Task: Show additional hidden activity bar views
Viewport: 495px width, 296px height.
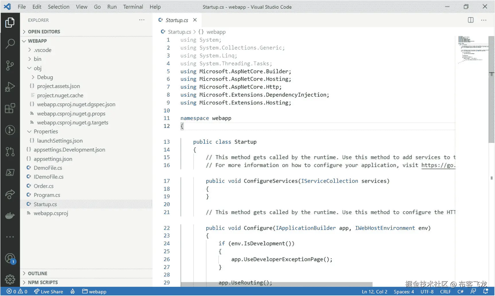Action: point(10,237)
